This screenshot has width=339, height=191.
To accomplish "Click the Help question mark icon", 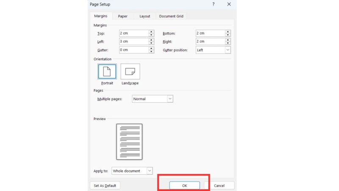I will [214, 4].
